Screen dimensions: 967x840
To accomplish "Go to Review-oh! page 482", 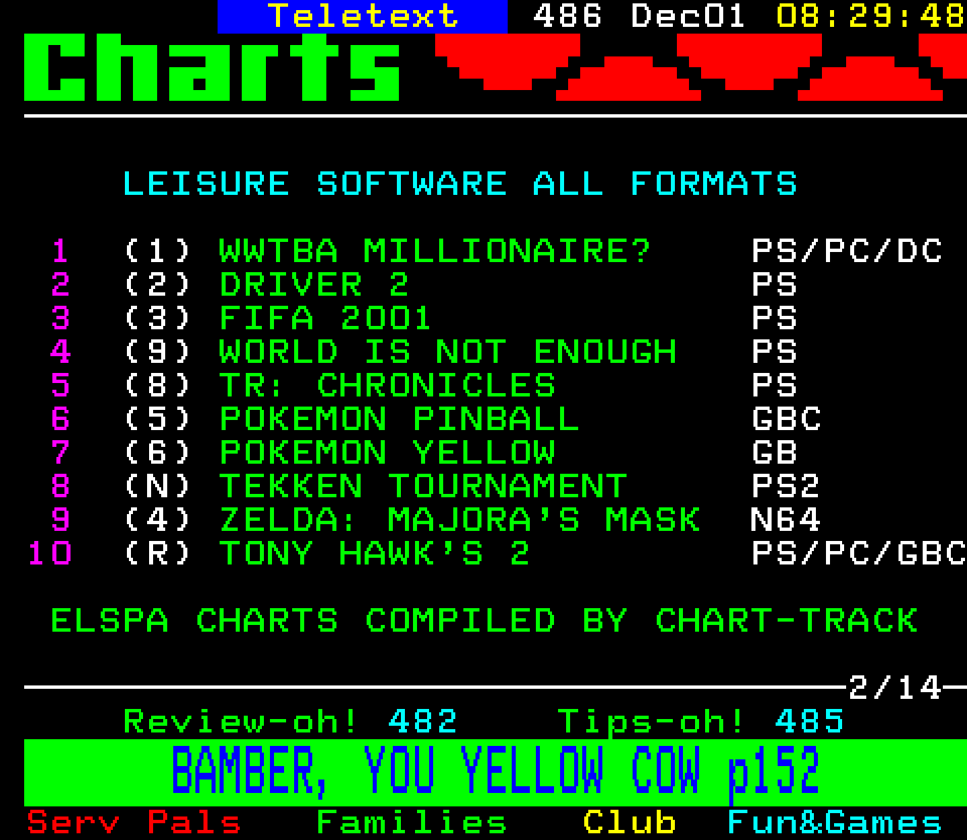I will pos(290,722).
